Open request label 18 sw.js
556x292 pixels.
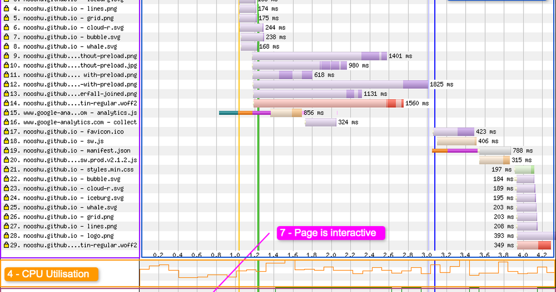[x=57, y=141]
